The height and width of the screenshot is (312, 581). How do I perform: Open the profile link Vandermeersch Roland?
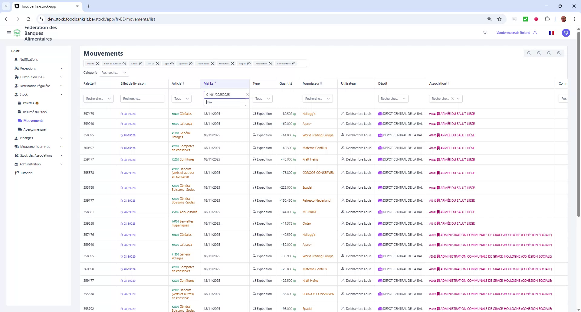513,33
